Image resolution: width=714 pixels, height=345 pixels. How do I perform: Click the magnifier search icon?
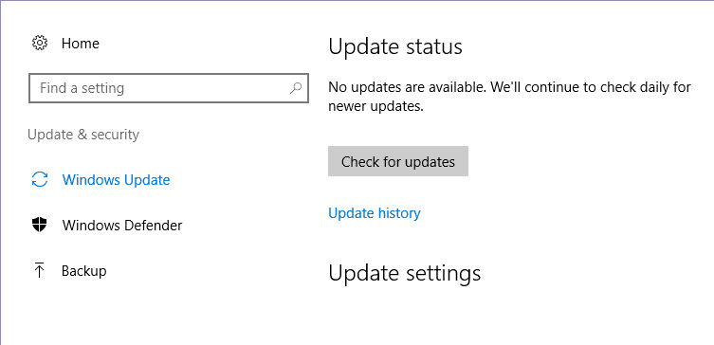pyautogui.click(x=296, y=88)
